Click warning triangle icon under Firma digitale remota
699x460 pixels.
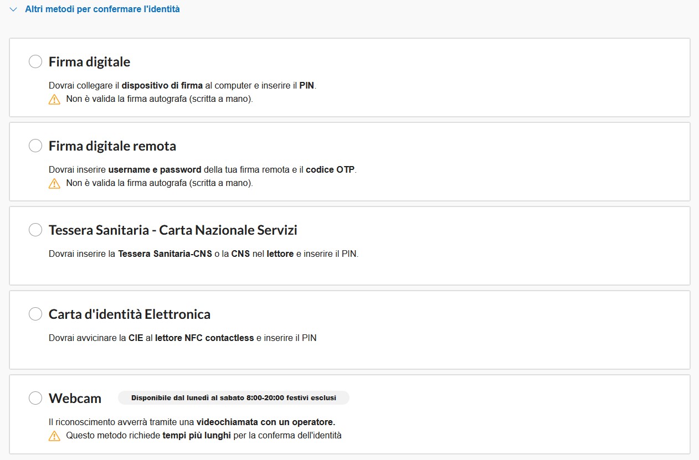(x=54, y=184)
